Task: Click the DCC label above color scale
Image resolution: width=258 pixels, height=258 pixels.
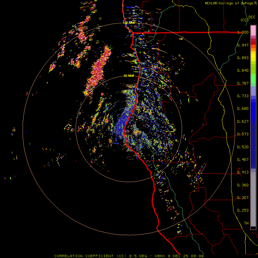Action: click(252, 17)
